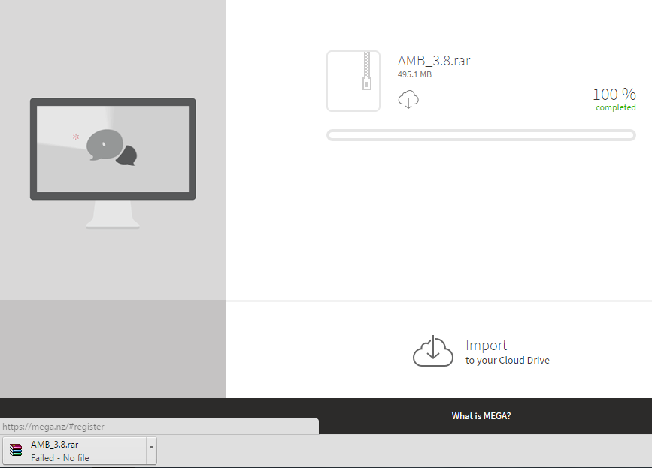Screen dimensions: 652x468
Task: Click the zipped file icon for AMB_3.8.rar
Action: 353,81
